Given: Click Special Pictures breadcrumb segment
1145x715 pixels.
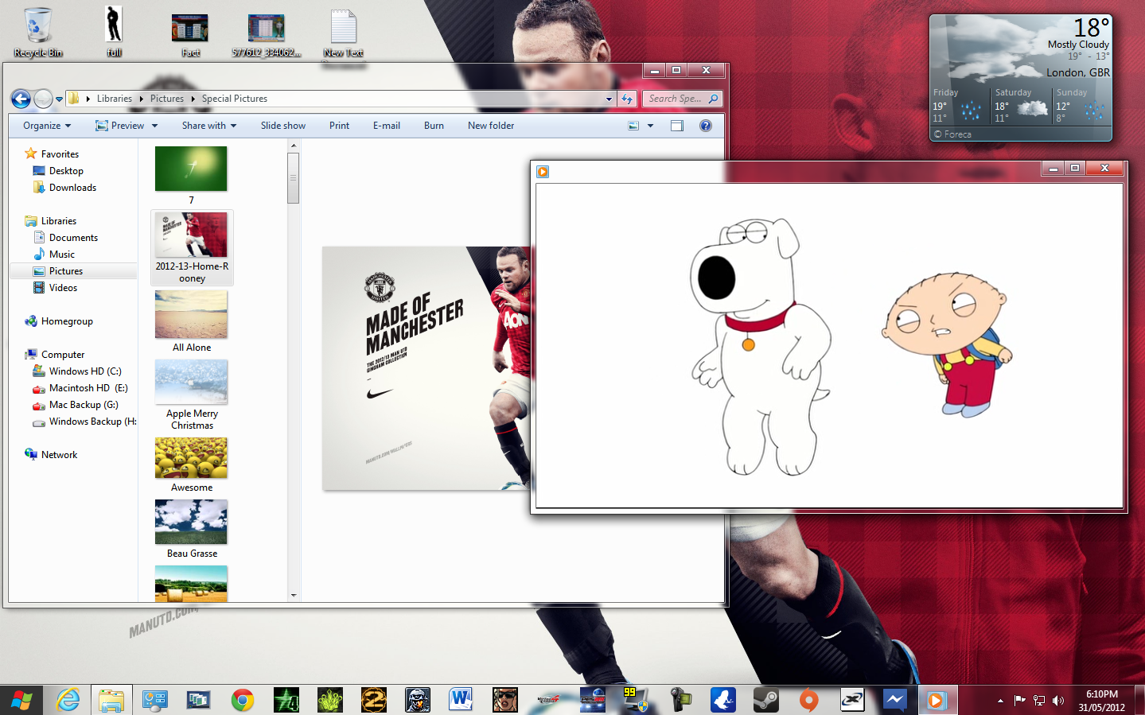Looking at the screenshot, I should tap(235, 99).
